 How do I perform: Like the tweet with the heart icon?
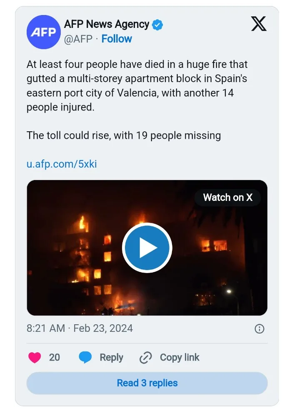pos(35,358)
